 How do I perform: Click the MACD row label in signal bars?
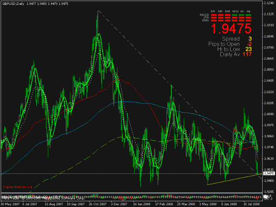tap(204, 15)
